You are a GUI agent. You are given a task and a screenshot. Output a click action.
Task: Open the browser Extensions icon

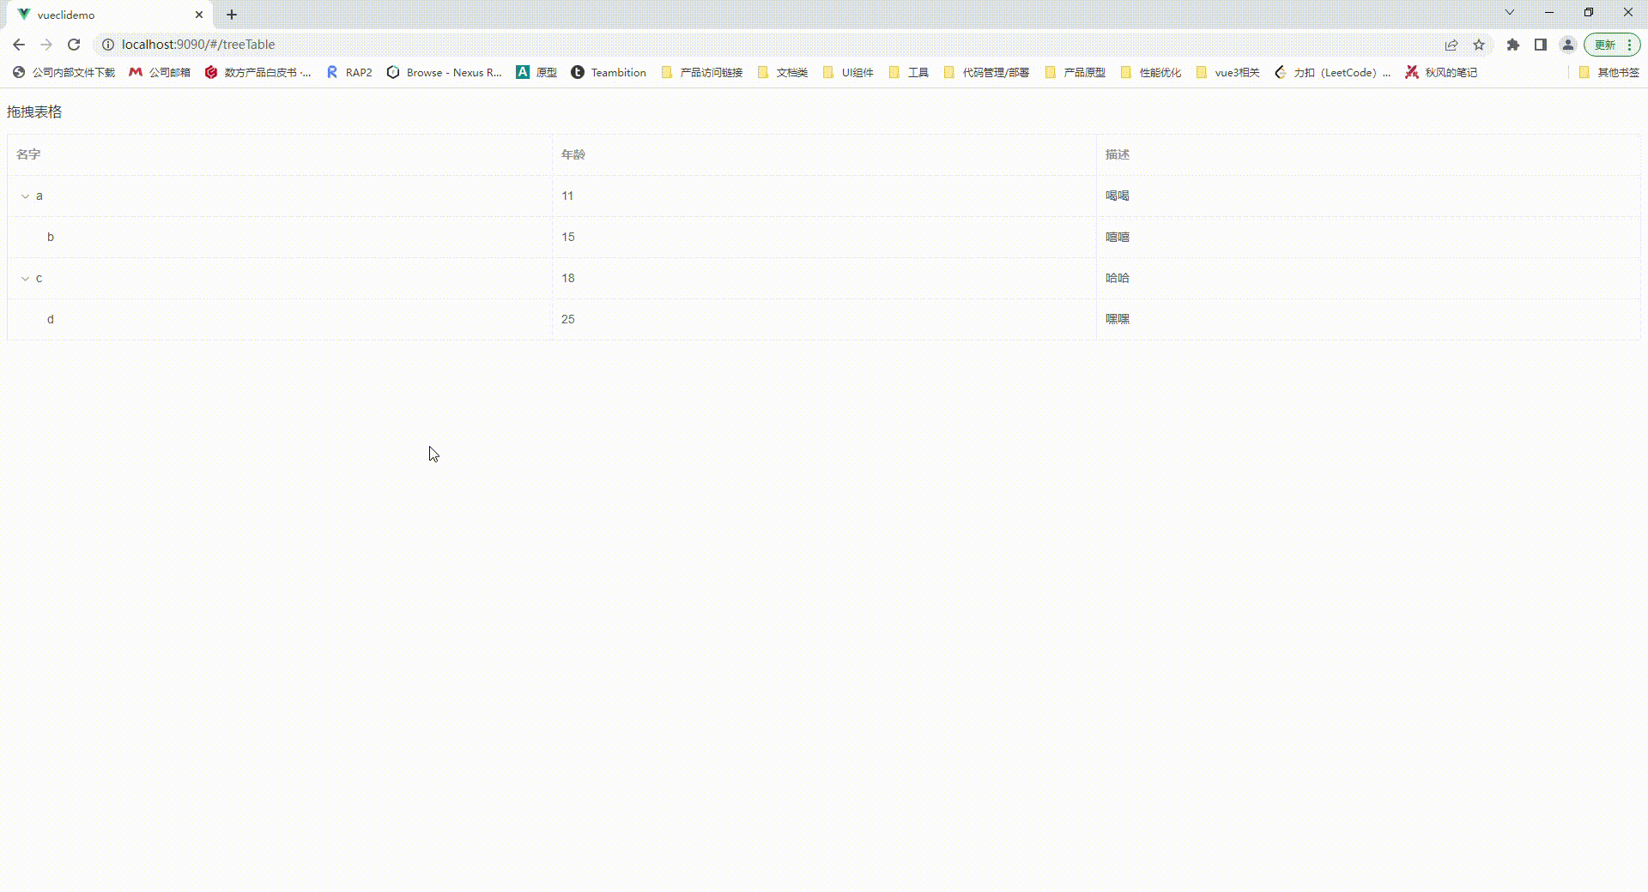point(1513,45)
